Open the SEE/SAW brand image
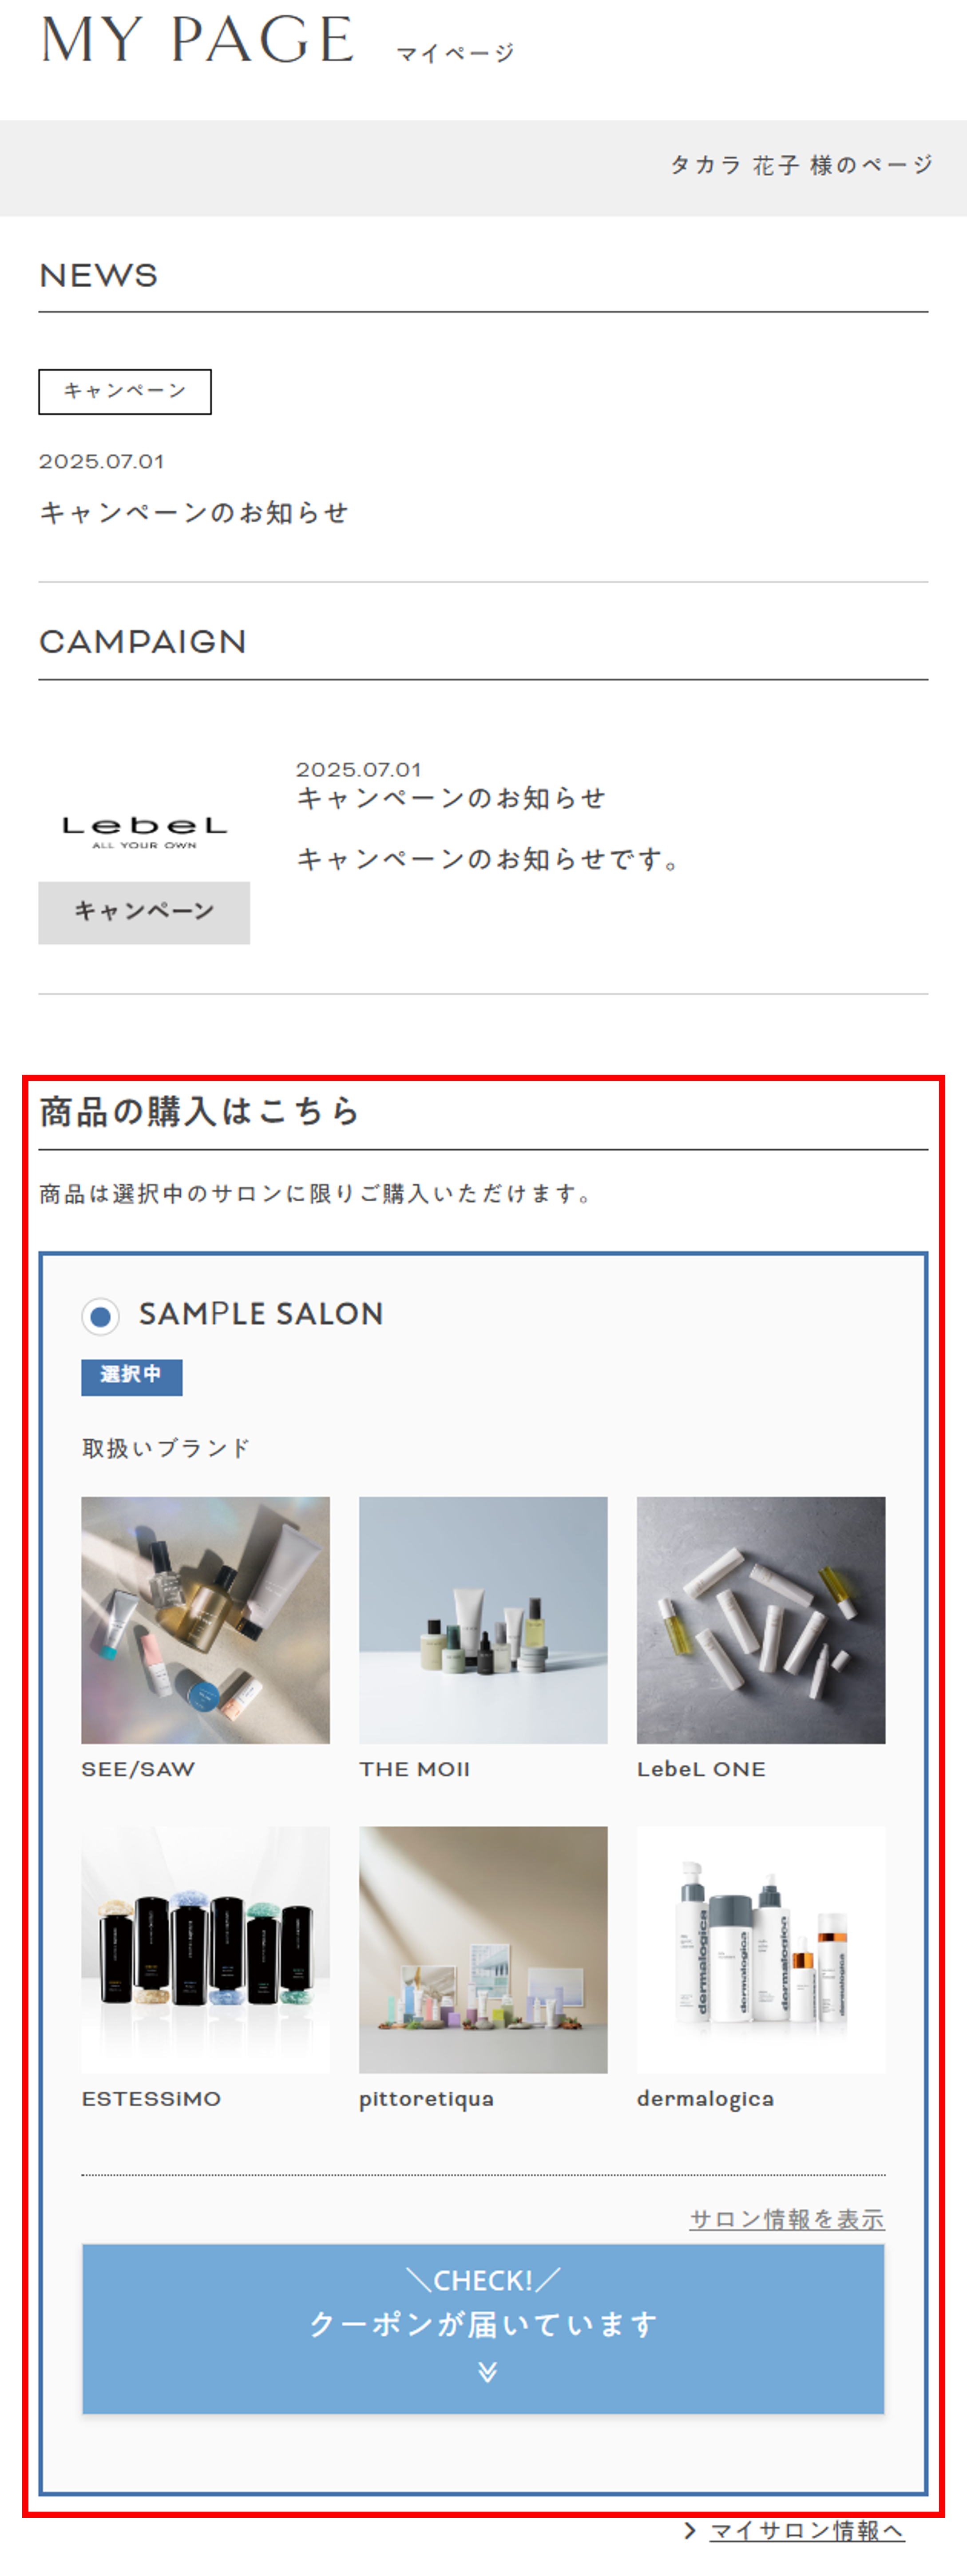The width and height of the screenshot is (967, 2576). point(205,1620)
